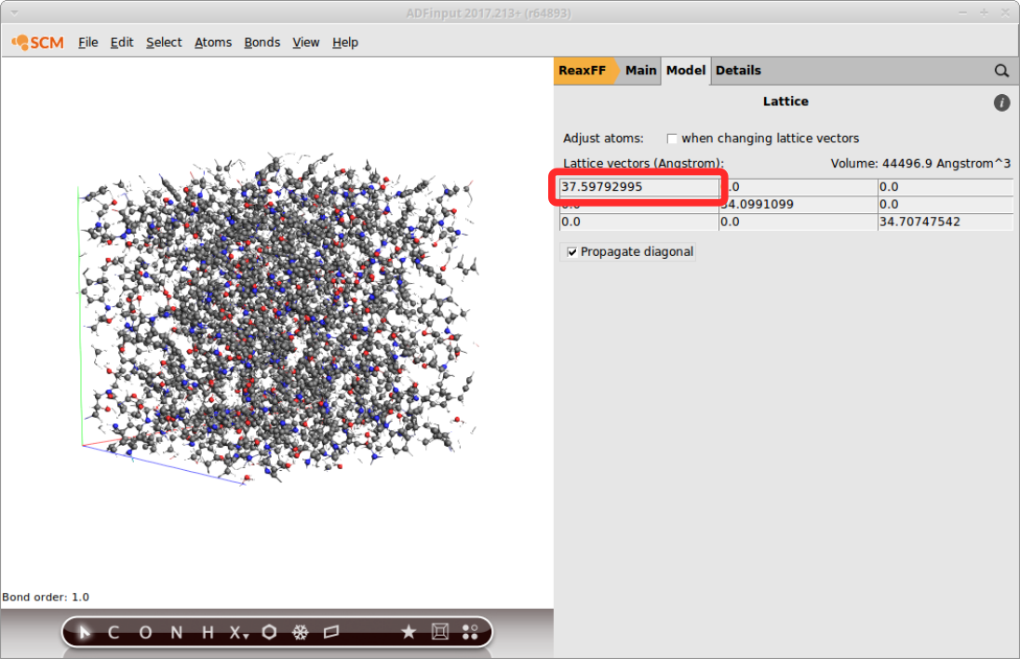Screen dimensions: 1020x659
Task: Choose the Oxygen (O) atom tool
Action: [x=145, y=633]
